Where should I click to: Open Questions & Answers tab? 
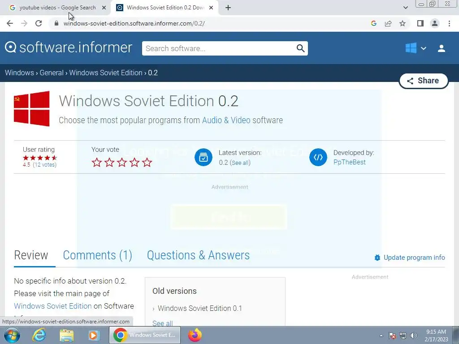point(198,255)
